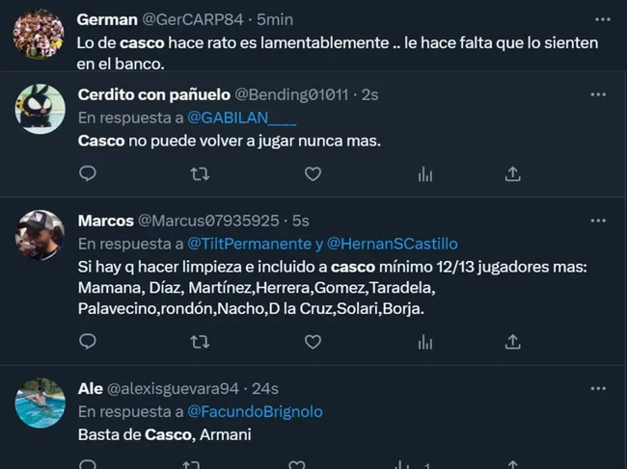This screenshot has width=627, height=469.
Task: Retweet Cerdito con pañuelo's post
Action: click(x=200, y=173)
